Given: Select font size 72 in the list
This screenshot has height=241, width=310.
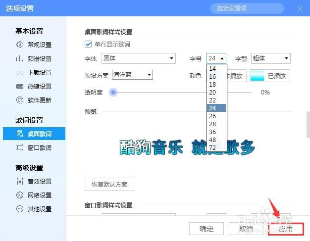Looking at the screenshot, I should 216,147.
